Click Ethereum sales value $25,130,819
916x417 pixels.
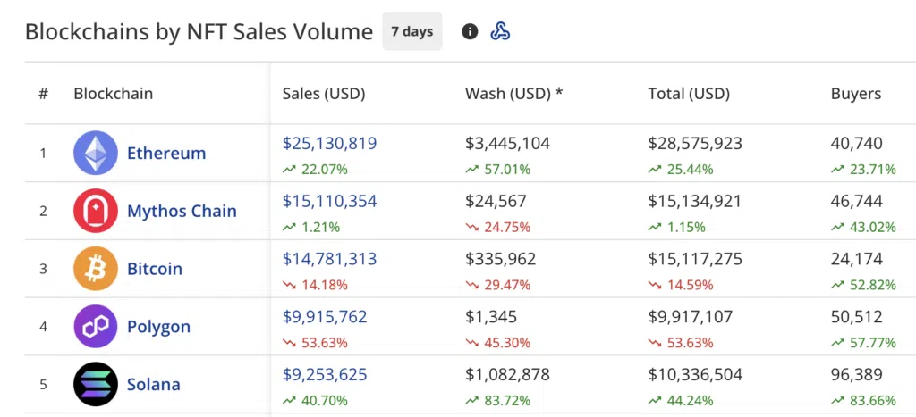tap(329, 144)
